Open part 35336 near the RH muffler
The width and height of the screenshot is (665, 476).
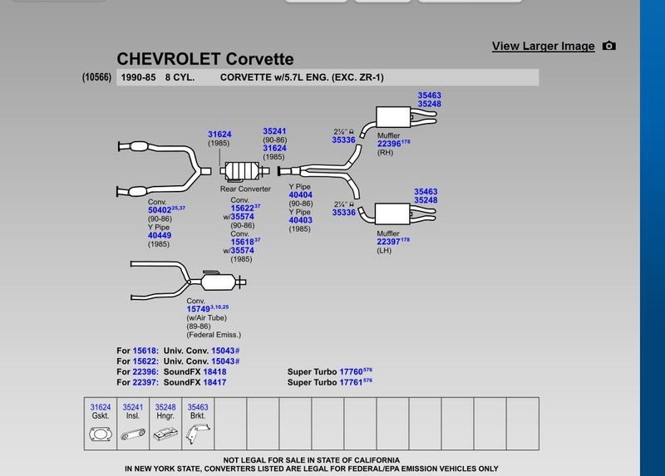pos(343,140)
